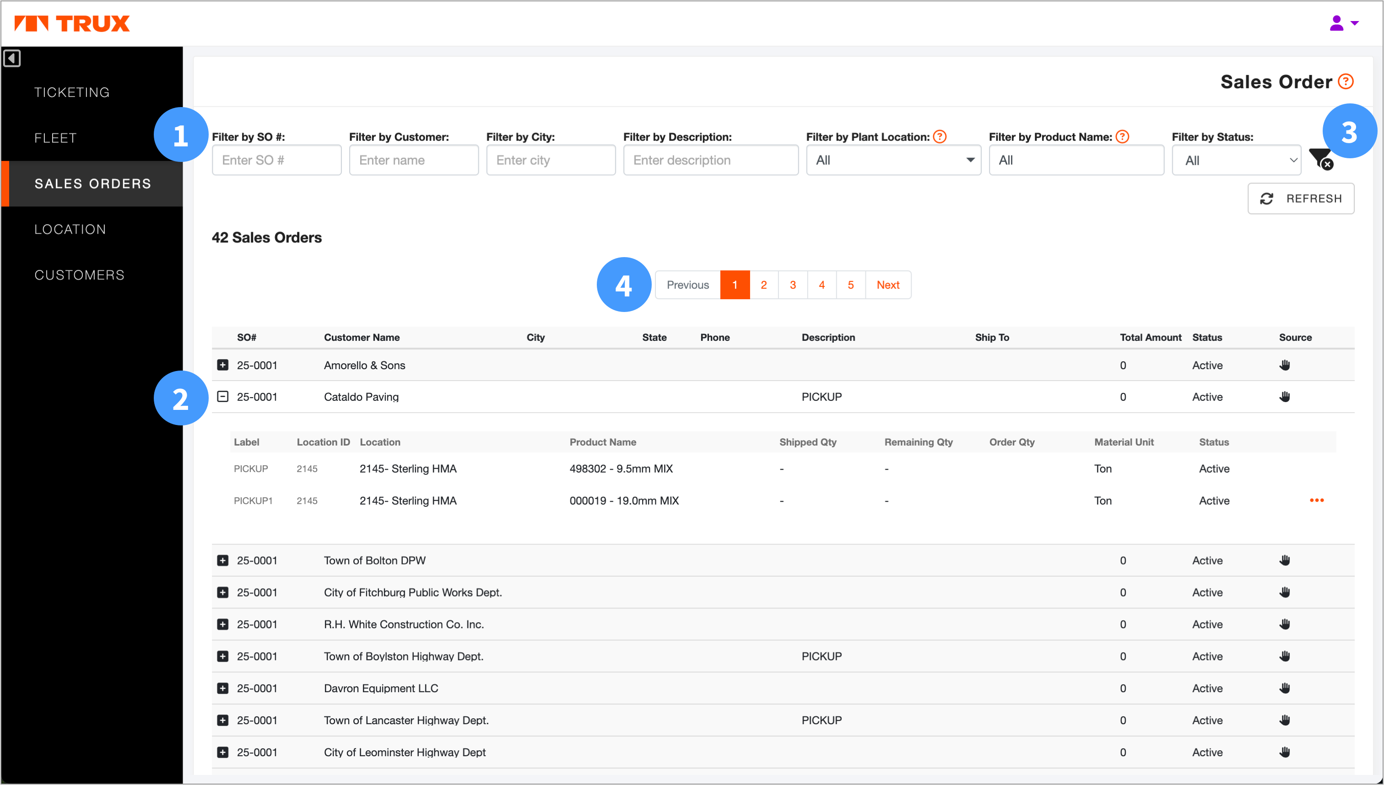The height and width of the screenshot is (785, 1384).
Task: Expand Davron Equipment LLC order
Action: 223,688
